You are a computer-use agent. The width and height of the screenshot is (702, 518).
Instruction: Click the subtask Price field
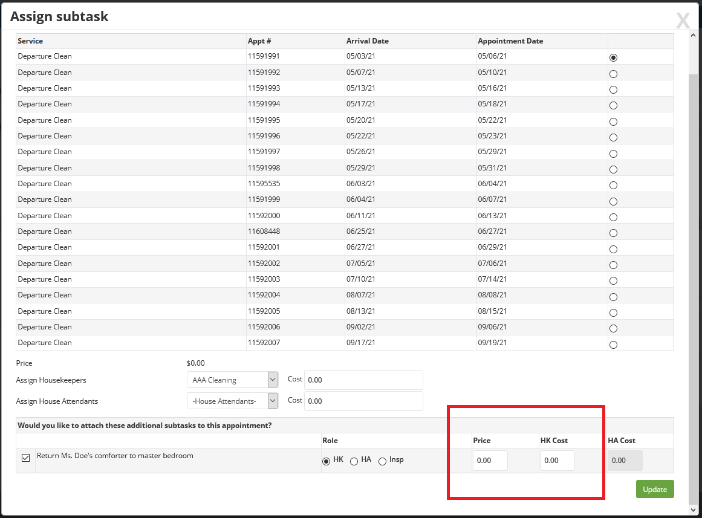(490, 461)
